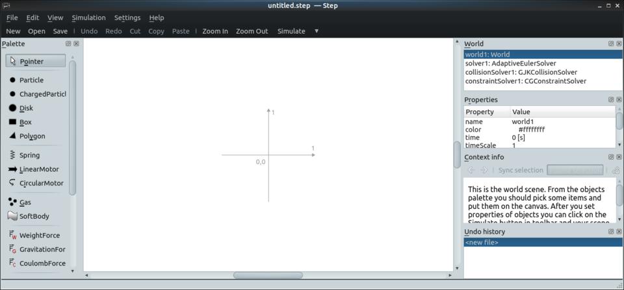Choose the ChargedParticle palette item
The width and height of the screenshot is (624, 290).
tap(38, 94)
